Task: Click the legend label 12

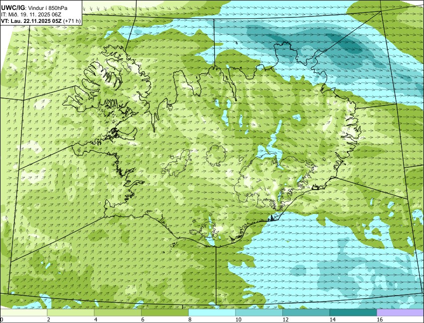Action: (x=285, y=320)
